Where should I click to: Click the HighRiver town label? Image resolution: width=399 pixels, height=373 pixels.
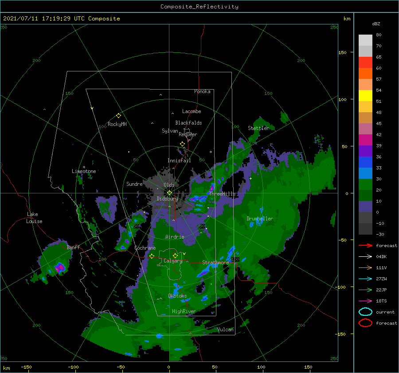[184, 311]
